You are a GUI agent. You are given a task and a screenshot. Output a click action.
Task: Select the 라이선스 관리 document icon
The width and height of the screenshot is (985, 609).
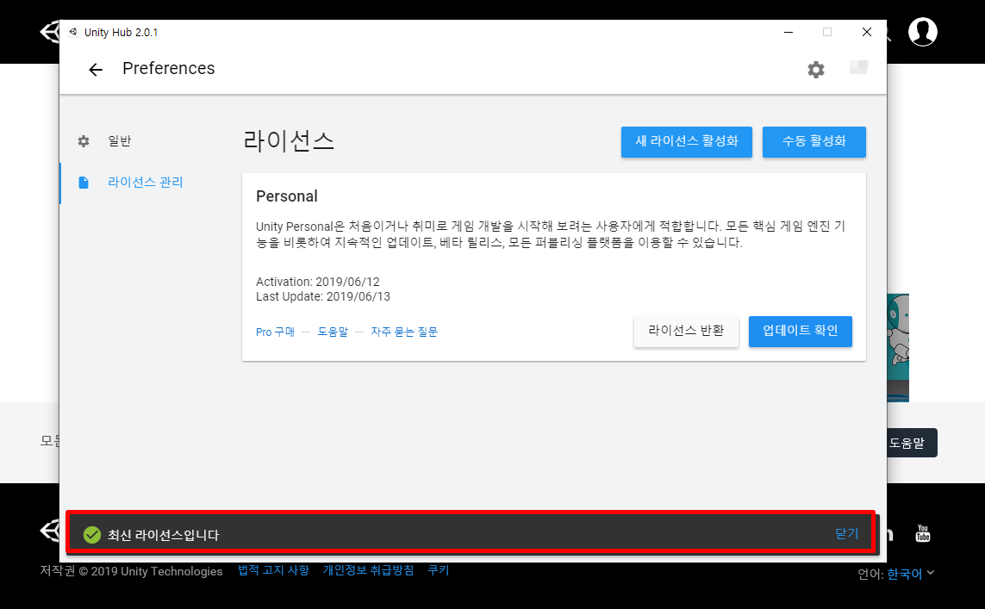[84, 183]
